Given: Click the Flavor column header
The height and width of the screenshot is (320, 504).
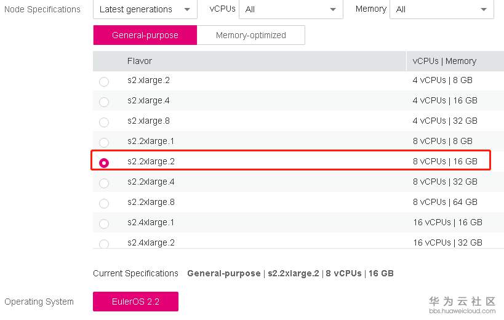Looking at the screenshot, I should [x=140, y=61].
